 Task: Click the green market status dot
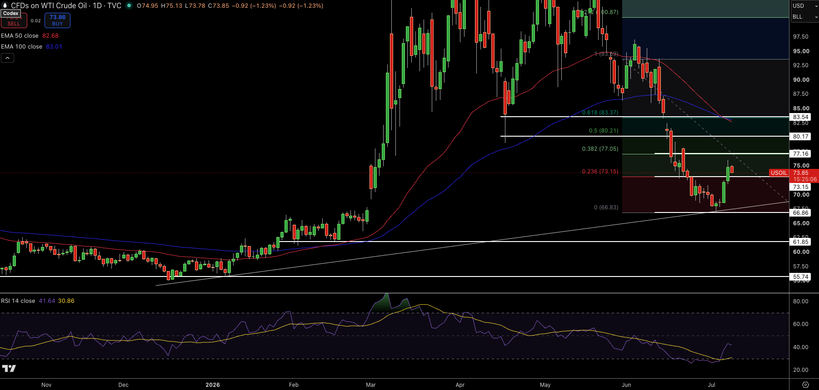click(x=129, y=5)
